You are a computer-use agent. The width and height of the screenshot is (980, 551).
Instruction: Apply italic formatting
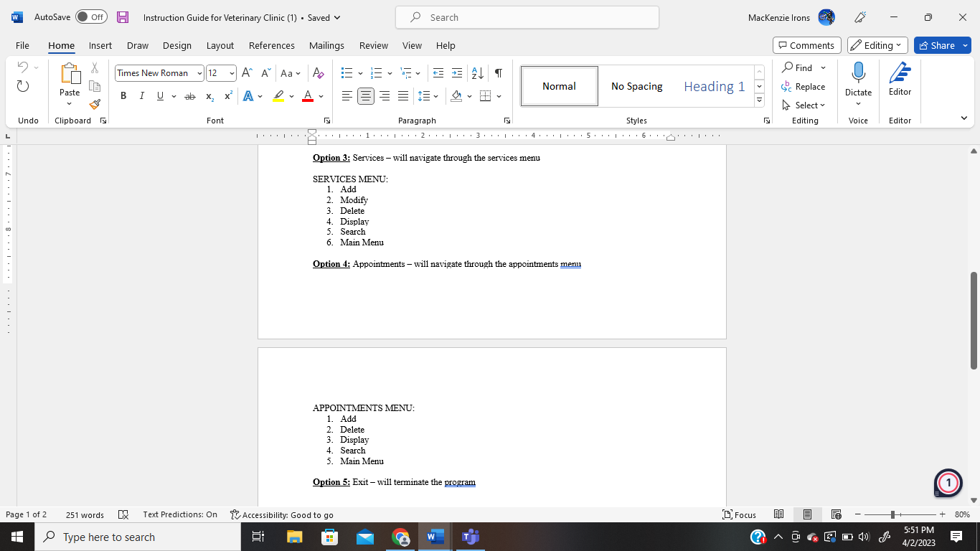pyautogui.click(x=141, y=95)
